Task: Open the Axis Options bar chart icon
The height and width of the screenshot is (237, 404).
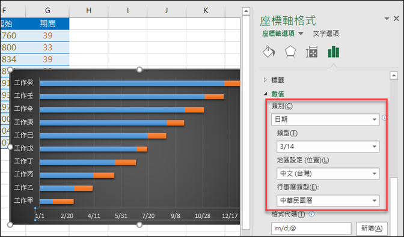Action: (x=334, y=52)
